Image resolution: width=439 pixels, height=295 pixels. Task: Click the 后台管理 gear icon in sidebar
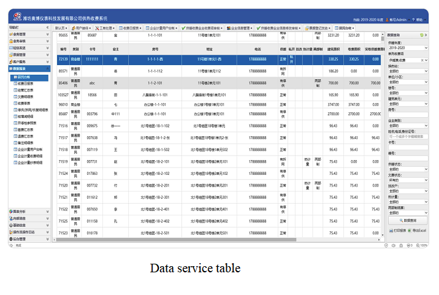(x=11, y=239)
